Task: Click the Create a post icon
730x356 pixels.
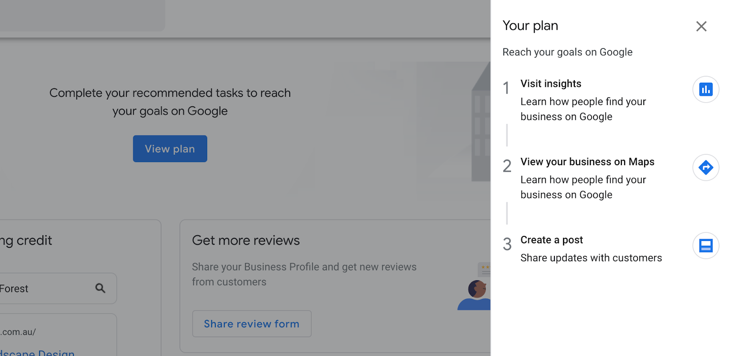Action: 706,246
